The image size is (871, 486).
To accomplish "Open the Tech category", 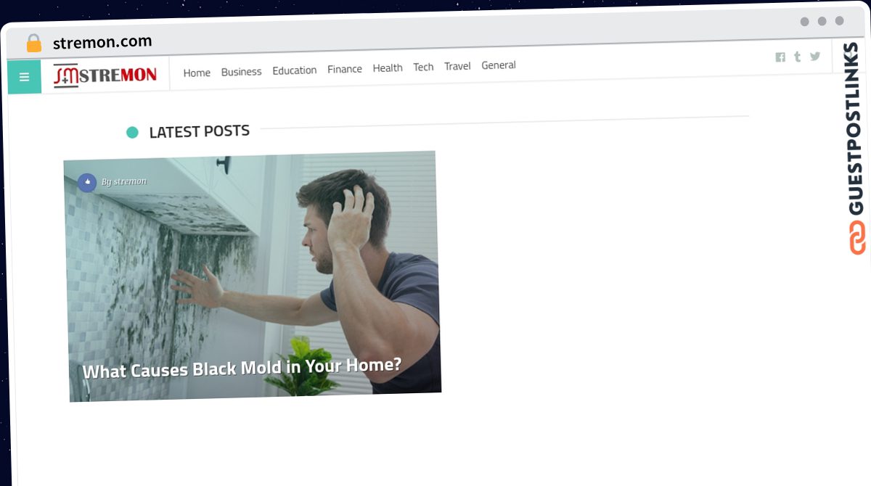I will (423, 67).
